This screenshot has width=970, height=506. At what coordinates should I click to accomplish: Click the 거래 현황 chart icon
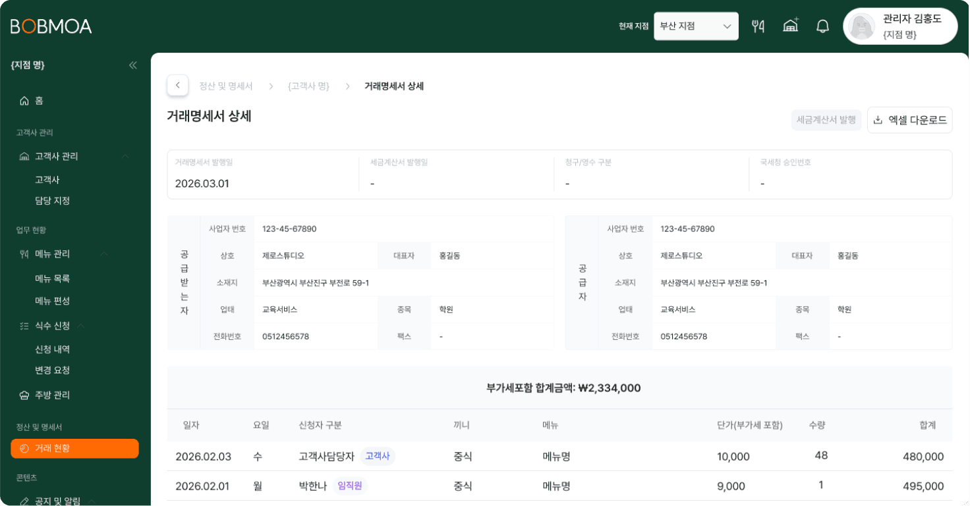click(24, 449)
